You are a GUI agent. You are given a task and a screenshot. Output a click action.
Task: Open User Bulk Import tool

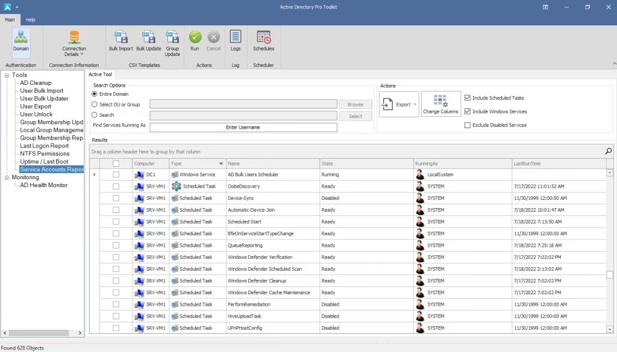click(42, 91)
